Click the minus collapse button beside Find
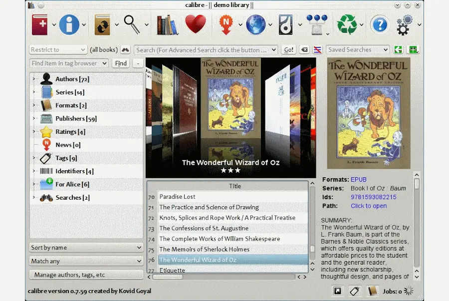 click(138, 63)
